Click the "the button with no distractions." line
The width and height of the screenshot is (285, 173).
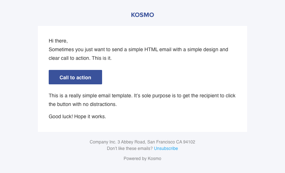coord(83,104)
